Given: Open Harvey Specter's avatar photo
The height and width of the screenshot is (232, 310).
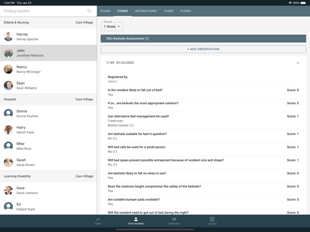Looking at the screenshot, I should click(x=8, y=36).
